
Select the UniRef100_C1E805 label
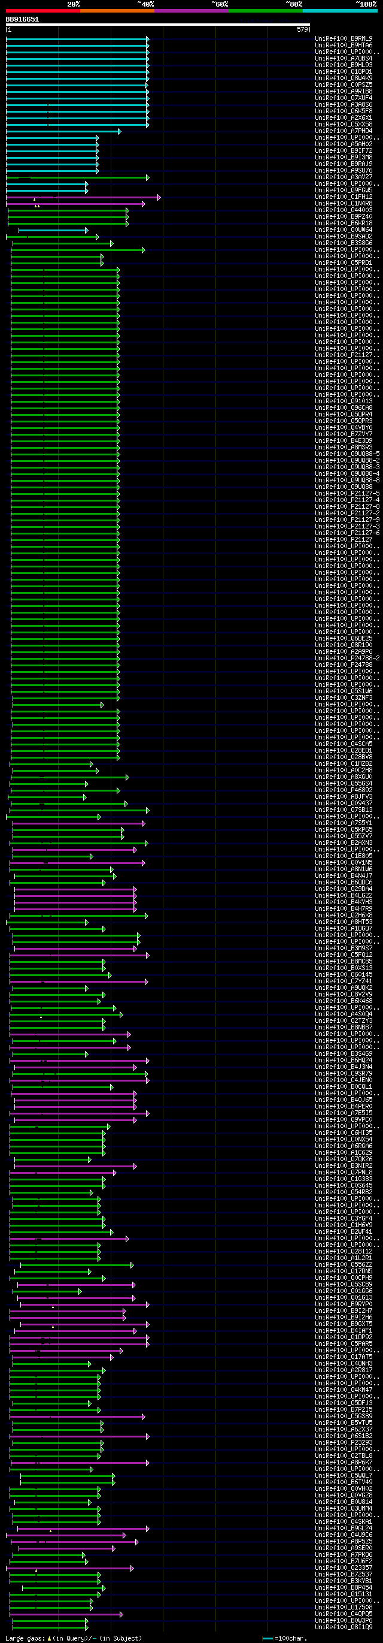(x=344, y=856)
